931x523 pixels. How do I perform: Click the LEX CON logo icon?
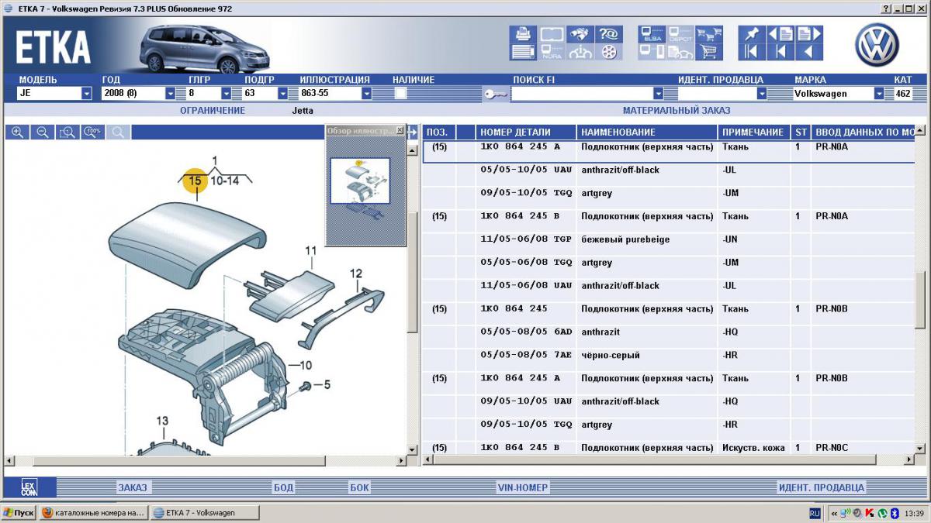point(29,487)
